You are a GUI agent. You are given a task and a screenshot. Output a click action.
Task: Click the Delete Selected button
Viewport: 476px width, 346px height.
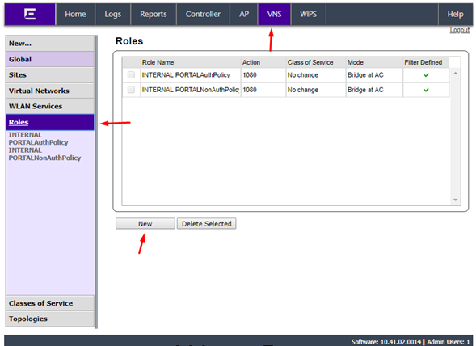point(206,224)
